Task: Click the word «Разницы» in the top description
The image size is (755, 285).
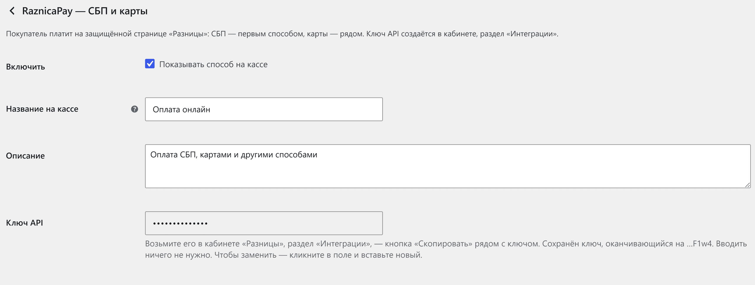Action: pyautogui.click(x=189, y=34)
